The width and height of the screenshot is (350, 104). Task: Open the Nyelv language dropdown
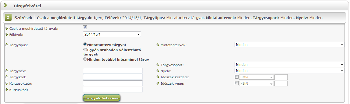point(289,71)
